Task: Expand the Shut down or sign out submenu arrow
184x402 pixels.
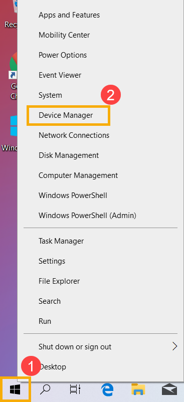Action: tap(175, 347)
